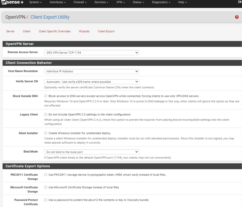Image resolution: width=242 pixels, height=207 pixels.
Task: Open the Status menu
Action: pos(138,2)
